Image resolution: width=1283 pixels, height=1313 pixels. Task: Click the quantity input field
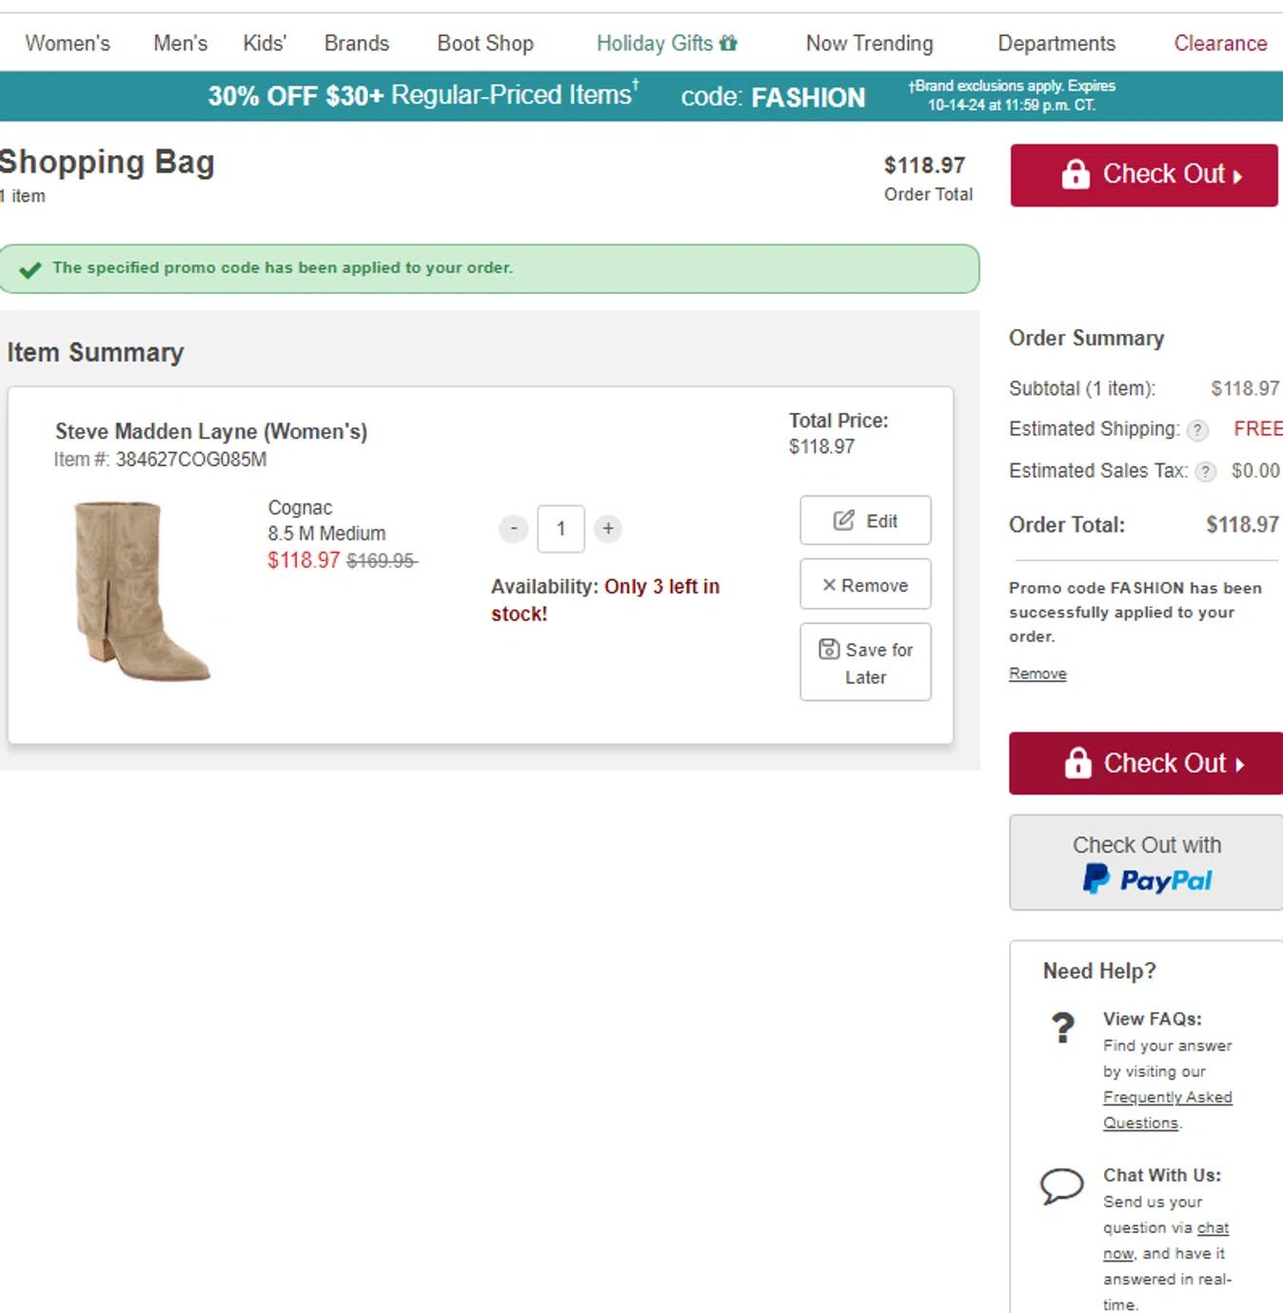561,529
